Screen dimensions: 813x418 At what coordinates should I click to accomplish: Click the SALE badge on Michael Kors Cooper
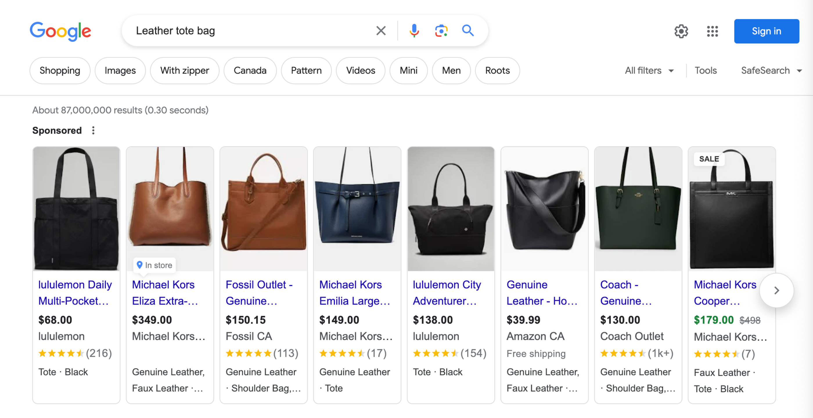(708, 159)
